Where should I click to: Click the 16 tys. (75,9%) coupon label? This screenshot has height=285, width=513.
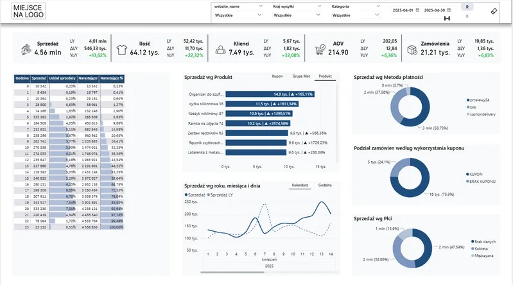[x=442, y=194]
